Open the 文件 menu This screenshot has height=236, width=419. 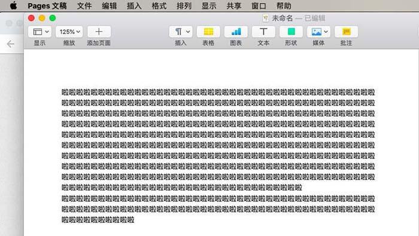84,5
